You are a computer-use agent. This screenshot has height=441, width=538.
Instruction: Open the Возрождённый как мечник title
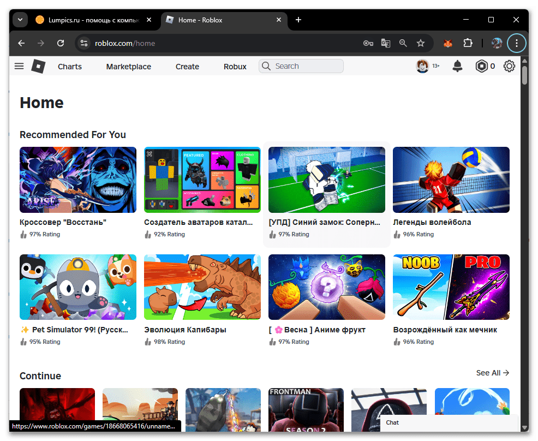pos(445,330)
